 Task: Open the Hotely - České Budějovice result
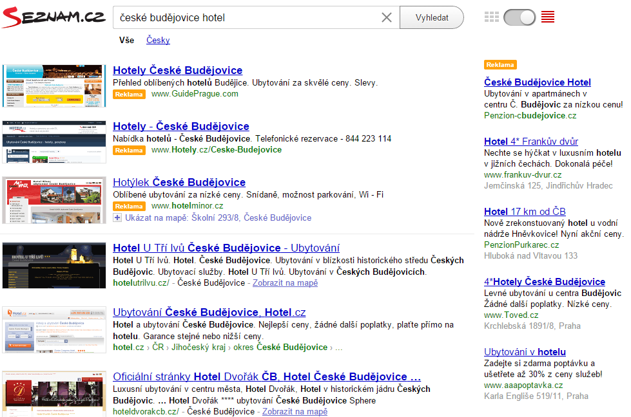coord(180,126)
